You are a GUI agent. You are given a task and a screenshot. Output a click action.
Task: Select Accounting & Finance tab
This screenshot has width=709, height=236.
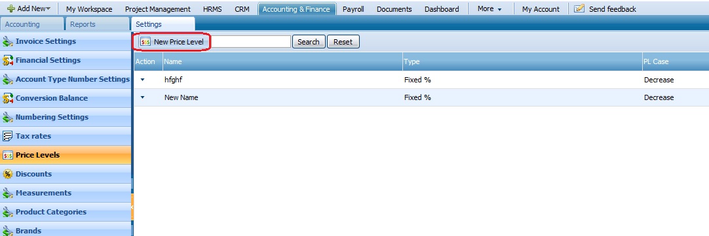297,9
